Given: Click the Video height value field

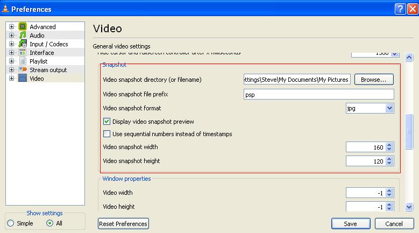Looking at the screenshot, I should tap(366, 207).
